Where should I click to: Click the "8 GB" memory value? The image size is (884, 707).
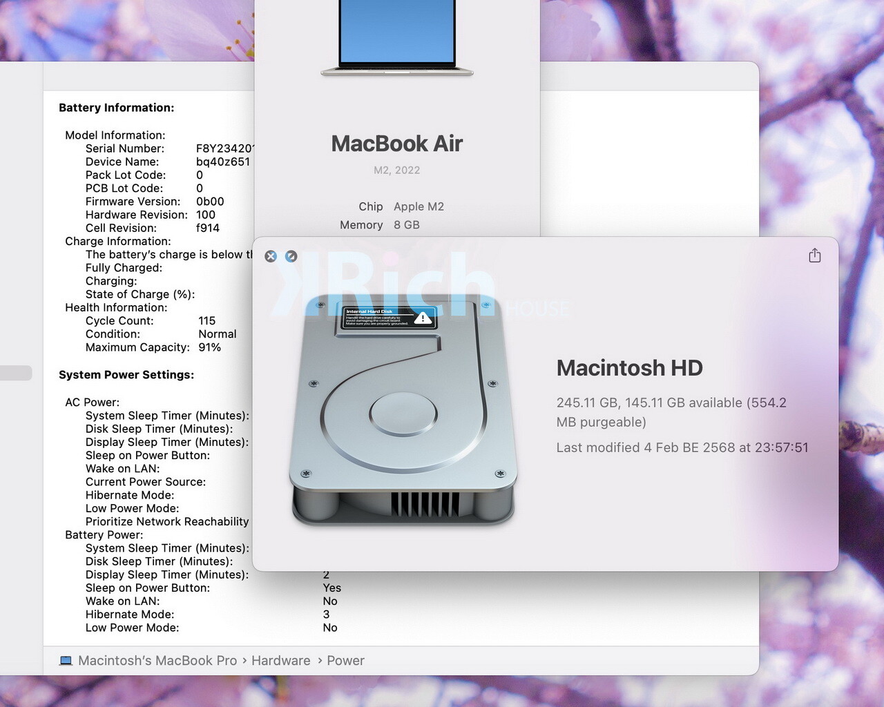point(407,225)
